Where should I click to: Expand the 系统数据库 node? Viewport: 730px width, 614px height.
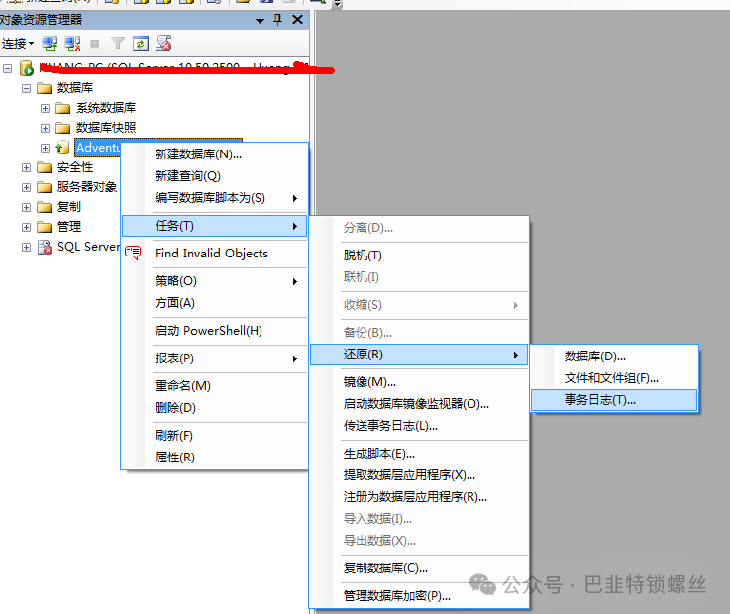pyautogui.click(x=45, y=109)
